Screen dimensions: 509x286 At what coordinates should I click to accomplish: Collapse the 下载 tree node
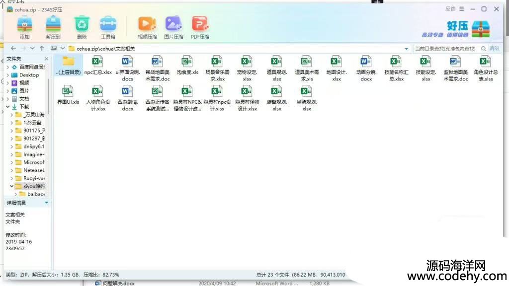(8, 107)
